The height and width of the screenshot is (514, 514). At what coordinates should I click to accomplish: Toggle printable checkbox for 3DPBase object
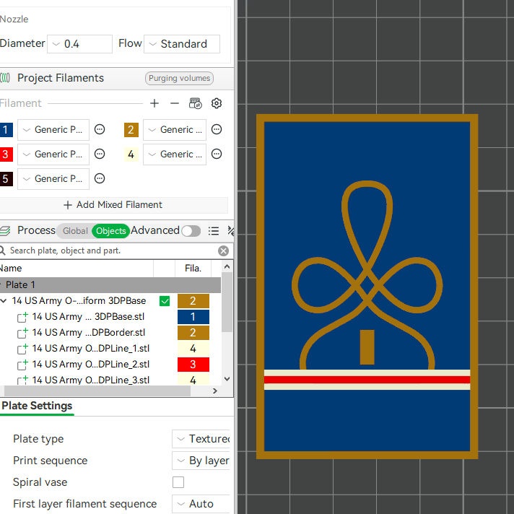coord(165,301)
